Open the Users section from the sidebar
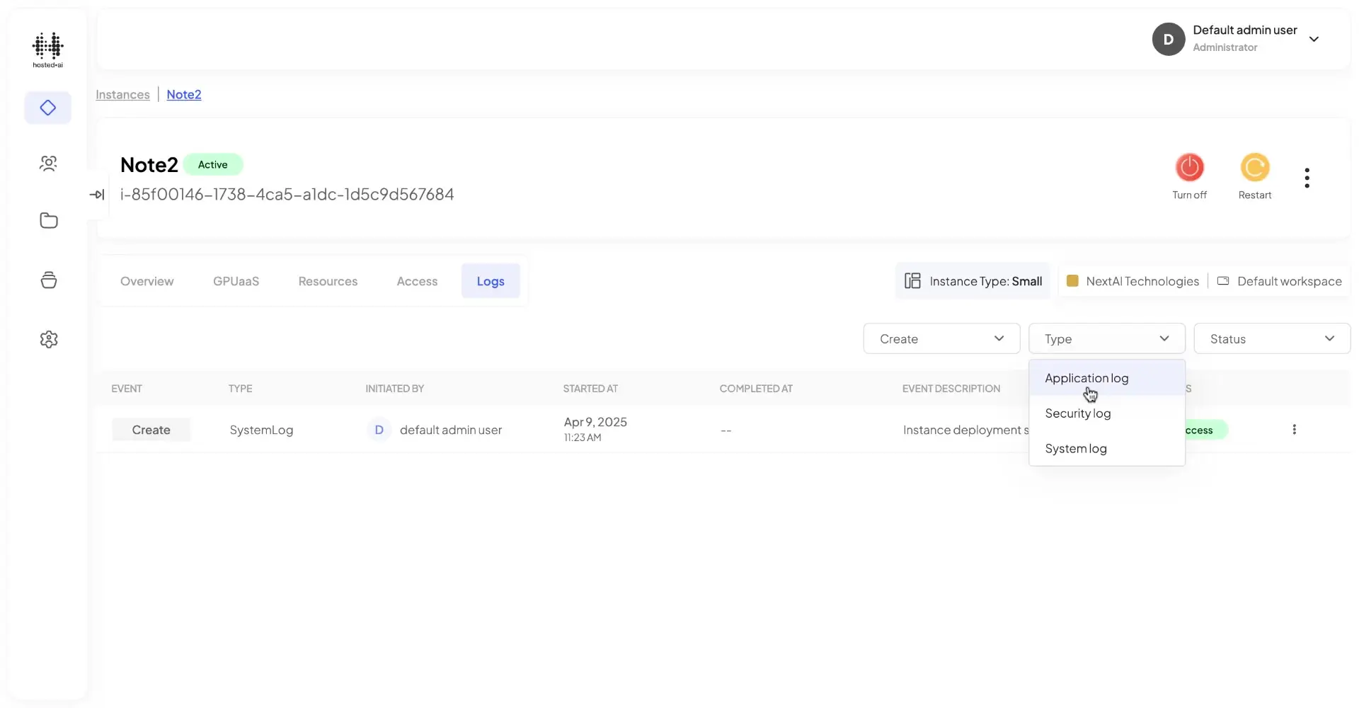 pos(47,164)
